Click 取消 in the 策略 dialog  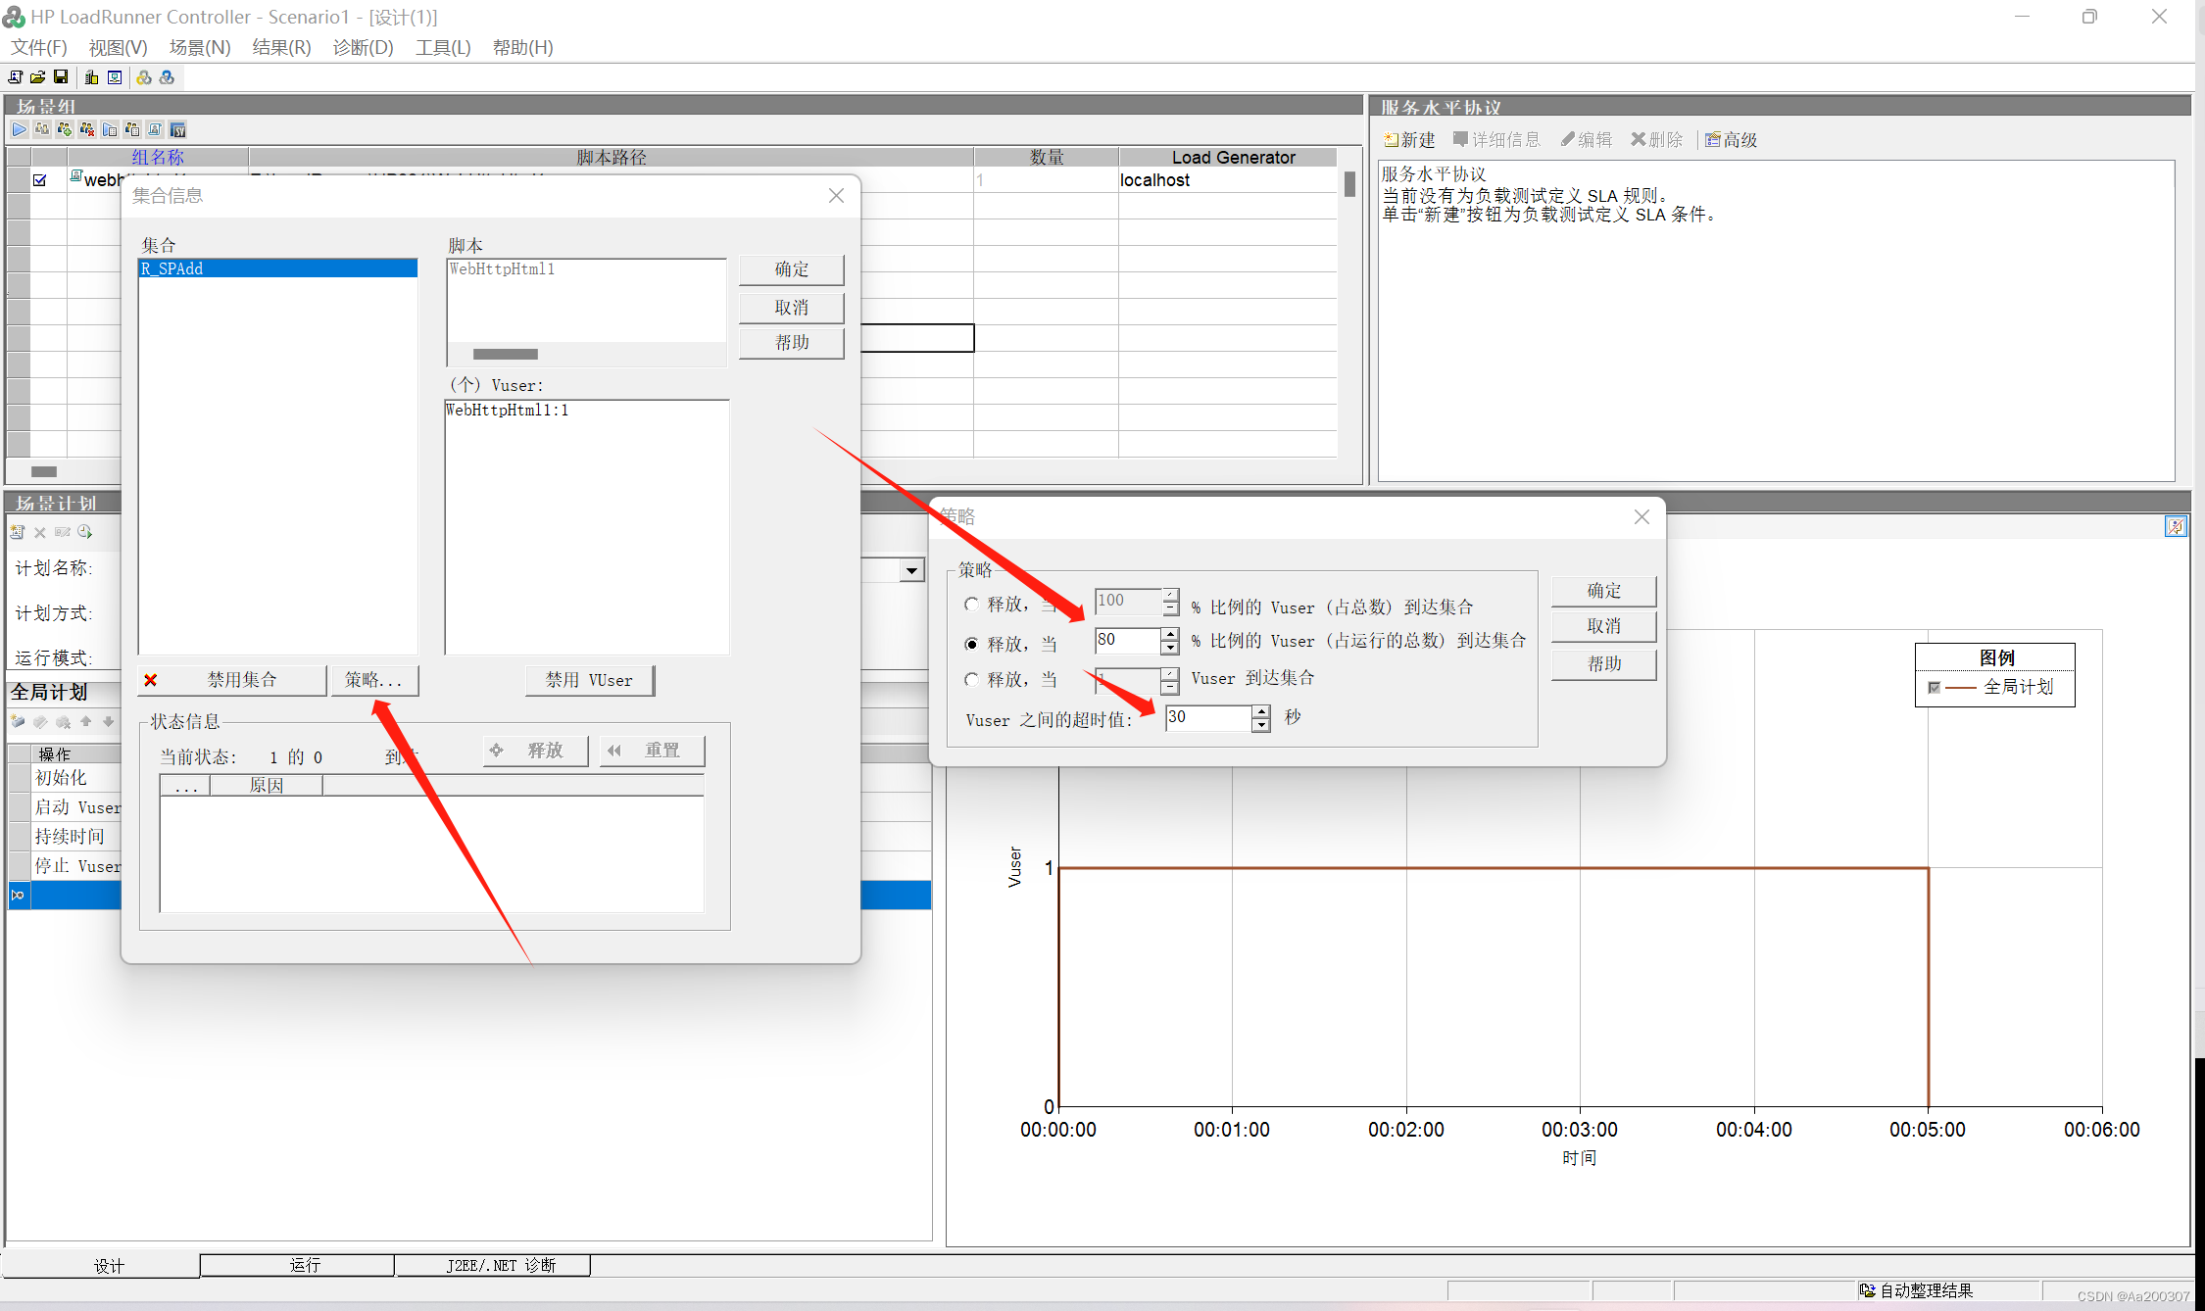click(x=1603, y=626)
